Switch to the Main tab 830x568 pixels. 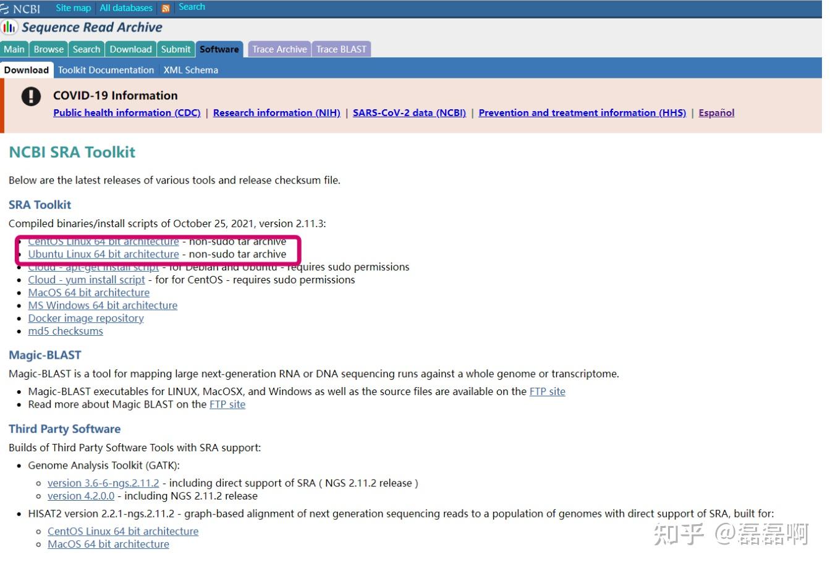(14, 49)
